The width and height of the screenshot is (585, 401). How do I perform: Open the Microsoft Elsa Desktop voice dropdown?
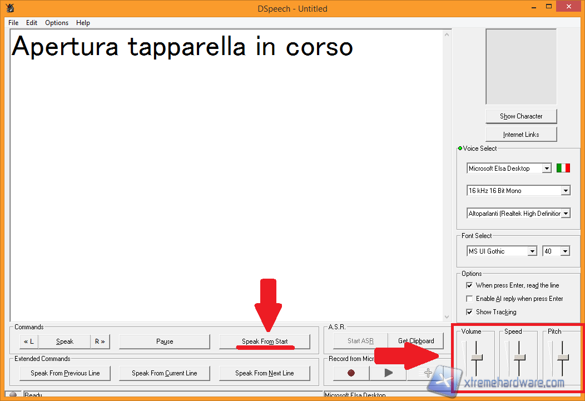point(547,169)
